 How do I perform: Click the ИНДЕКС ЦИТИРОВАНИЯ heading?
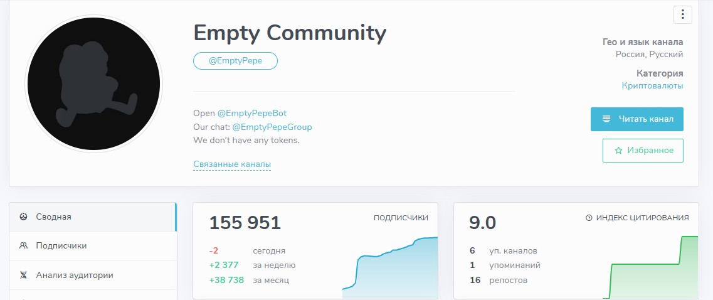pyautogui.click(x=642, y=218)
